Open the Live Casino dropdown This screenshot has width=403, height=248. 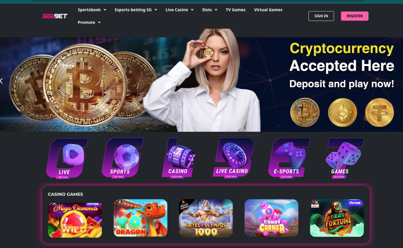pos(179,10)
